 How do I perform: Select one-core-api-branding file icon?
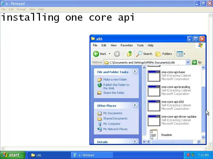click(154, 91)
